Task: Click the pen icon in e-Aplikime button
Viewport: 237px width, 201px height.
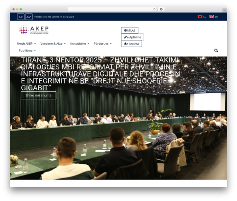Action: [x=125, y=37]
